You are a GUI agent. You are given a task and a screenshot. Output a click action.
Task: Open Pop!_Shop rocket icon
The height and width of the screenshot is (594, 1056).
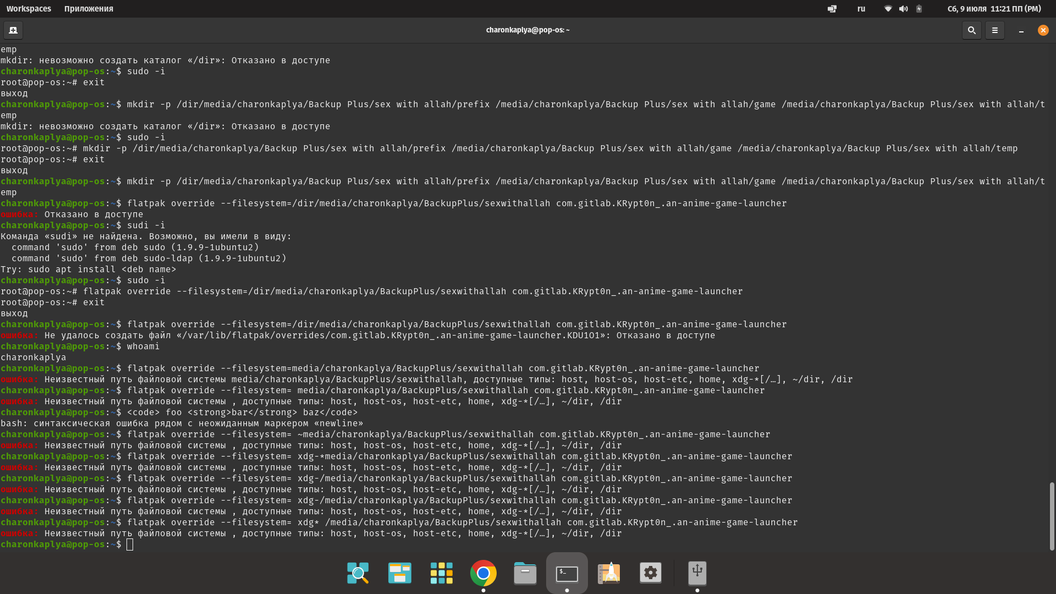point(609,573)
